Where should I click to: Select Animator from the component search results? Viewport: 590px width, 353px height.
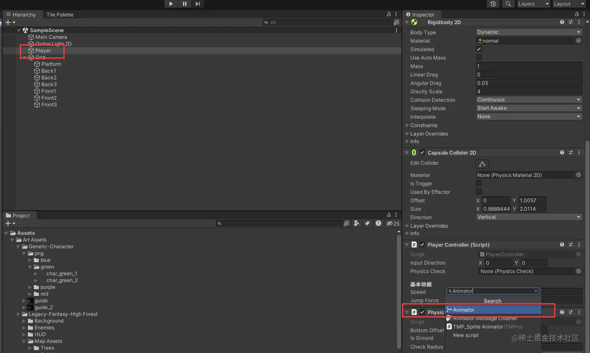pos(494,310)
